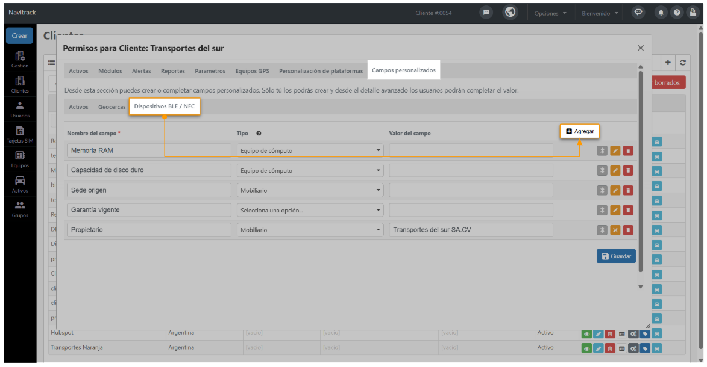Click the Bluetooth icon for Memoria RAM
Viewport: 707px width, 367px height.
(x=602, y=150)
